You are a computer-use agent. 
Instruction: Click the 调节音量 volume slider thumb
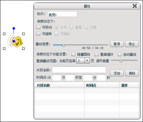click(121, 61)
